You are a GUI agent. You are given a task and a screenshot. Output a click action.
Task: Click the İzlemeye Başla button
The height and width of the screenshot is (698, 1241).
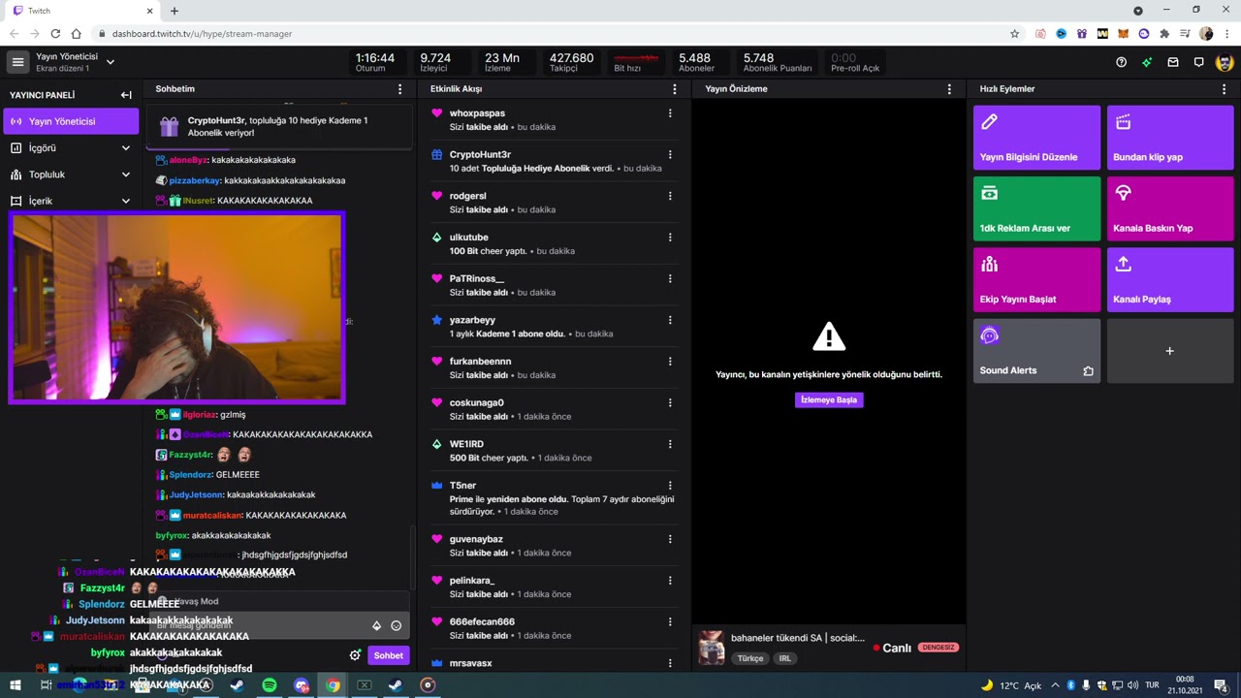pos(829,399)
